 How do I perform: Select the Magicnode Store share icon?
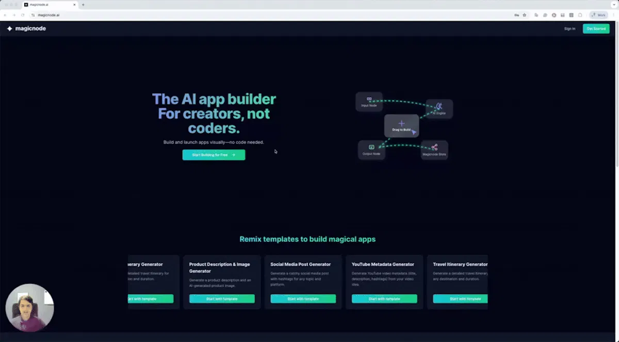tap(434, 147)
